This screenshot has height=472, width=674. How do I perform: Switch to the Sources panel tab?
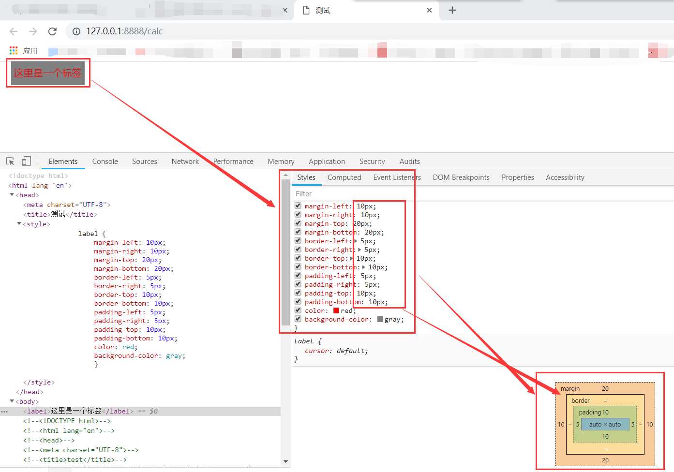tap(145, 162)
